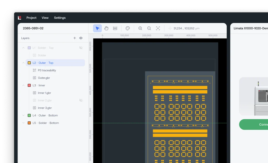The height and width of the screenshot is (163, 268).
Task: Unhide the Inner 2.gbr file
Action: pos(81,100)
